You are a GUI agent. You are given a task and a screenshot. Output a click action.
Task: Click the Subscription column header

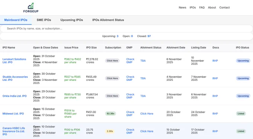(113, 47)
